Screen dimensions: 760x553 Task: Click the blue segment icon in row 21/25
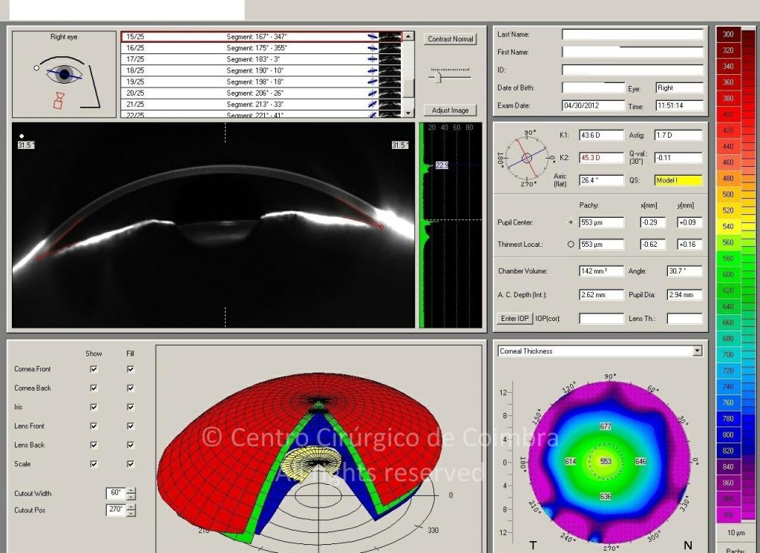pos(373,104)
